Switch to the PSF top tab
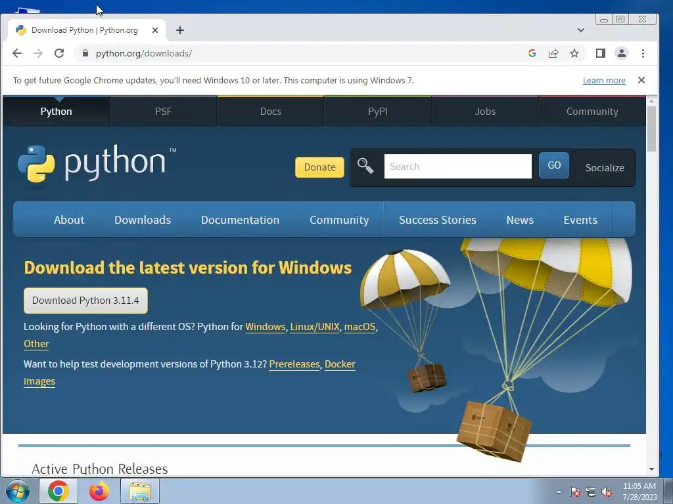The image size is (673, 504). tap(163, 112)
